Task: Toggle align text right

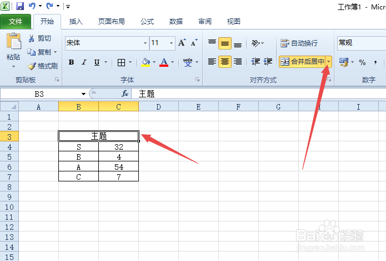Action: 238,61
